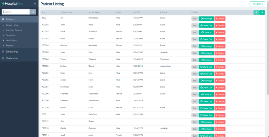Open Admitted Patients in sidebar

coord(13,30)
